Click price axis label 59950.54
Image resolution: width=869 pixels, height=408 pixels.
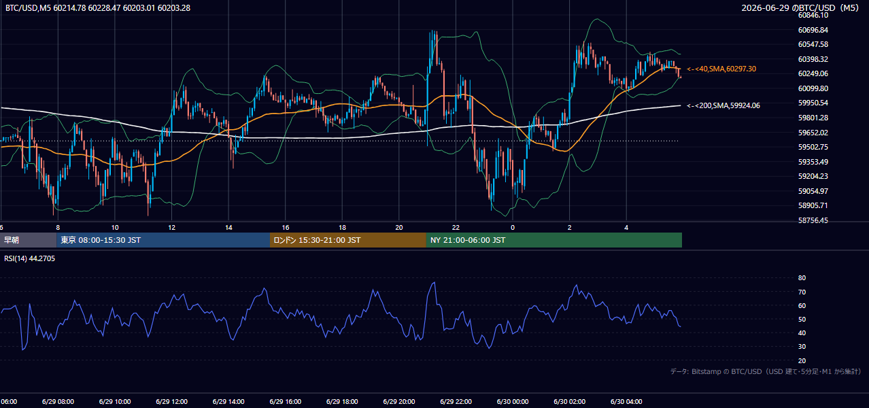813,103
